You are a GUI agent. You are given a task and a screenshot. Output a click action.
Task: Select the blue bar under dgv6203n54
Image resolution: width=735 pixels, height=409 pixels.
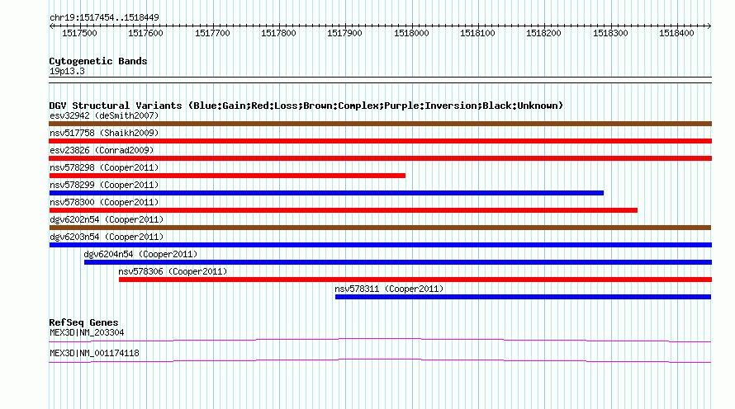click(x=380, y=245)
